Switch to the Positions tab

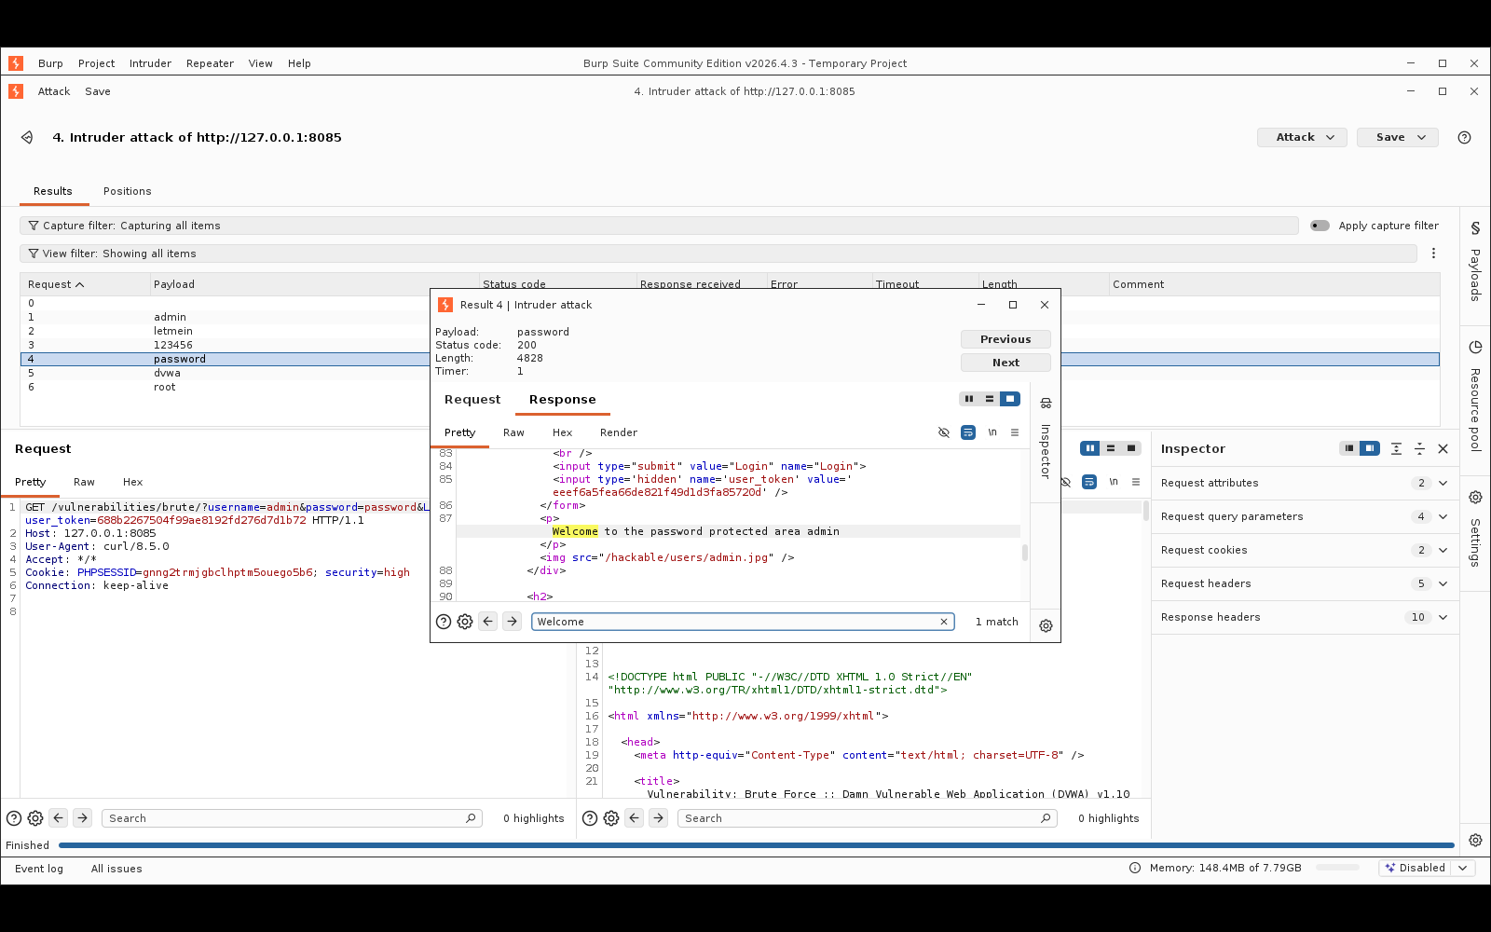127,191
